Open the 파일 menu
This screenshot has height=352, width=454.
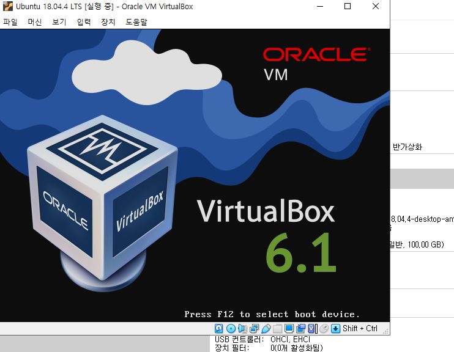click(x=10, y=22)
